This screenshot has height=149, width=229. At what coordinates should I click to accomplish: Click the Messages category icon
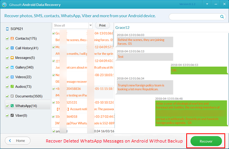[12, 58]
